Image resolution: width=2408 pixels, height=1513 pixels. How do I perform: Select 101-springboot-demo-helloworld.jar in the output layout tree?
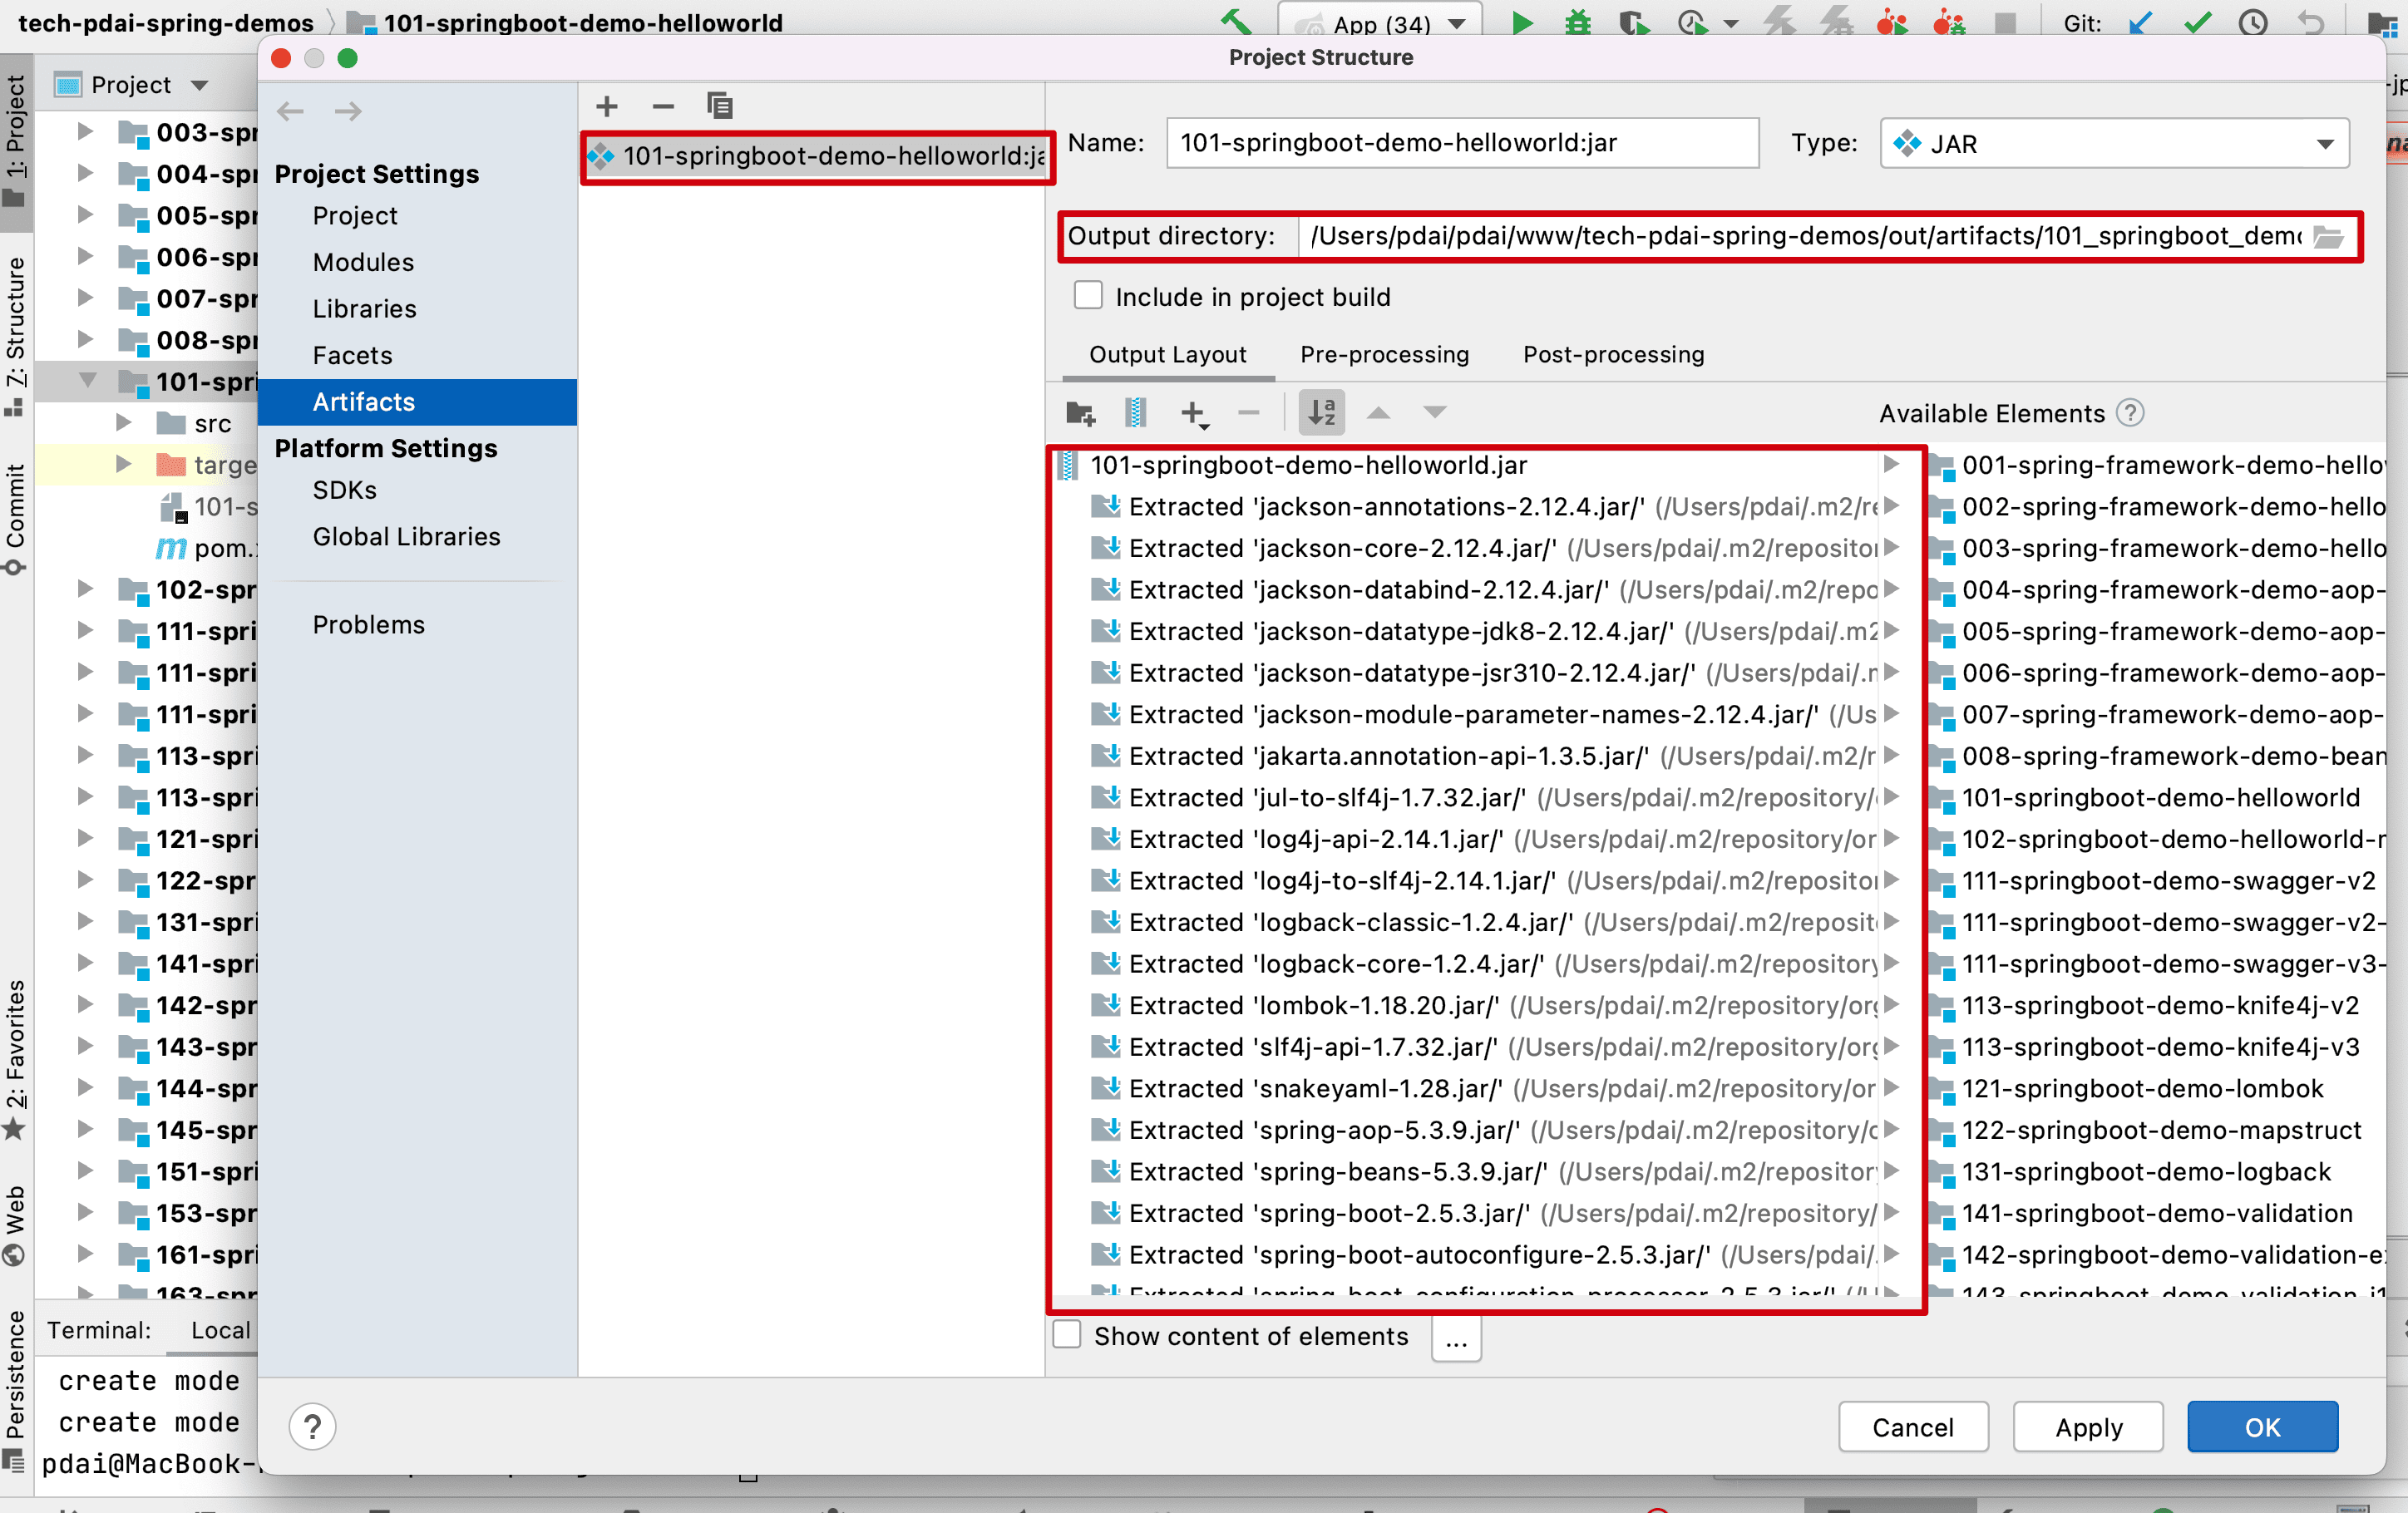pyautogui.click(x=1308, y=465)
